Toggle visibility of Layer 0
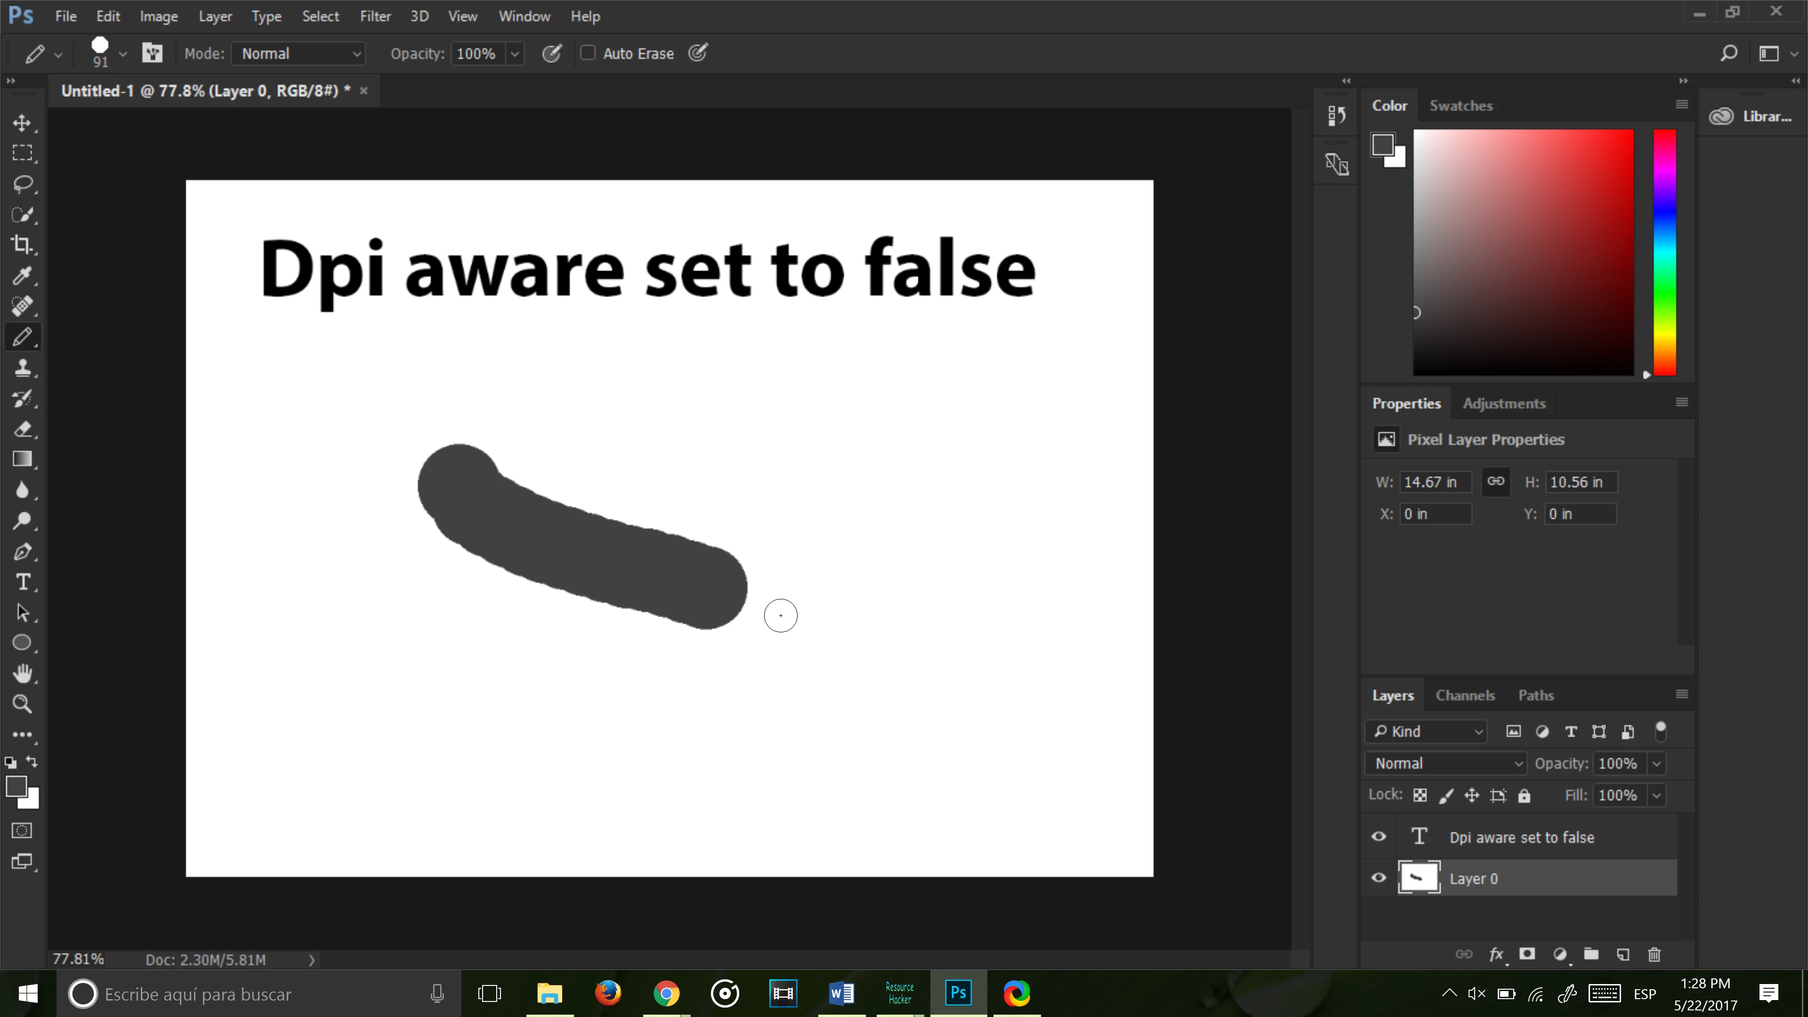The height and width of the screenshot is (1017, 1808). [1379, 878]
